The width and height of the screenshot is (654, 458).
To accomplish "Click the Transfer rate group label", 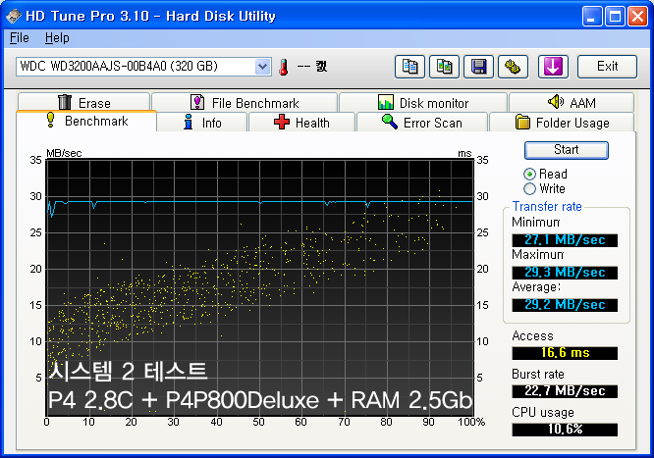I will 547,206.
